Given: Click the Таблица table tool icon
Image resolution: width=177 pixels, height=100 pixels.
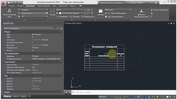Looking at the screenshot, I should (100, 11).
